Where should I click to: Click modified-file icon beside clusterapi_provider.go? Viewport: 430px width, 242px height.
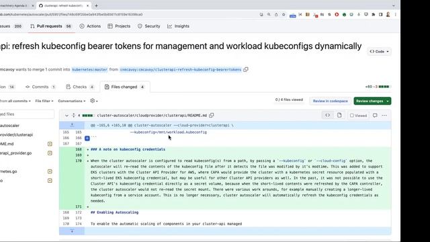[x=50, y=153]
